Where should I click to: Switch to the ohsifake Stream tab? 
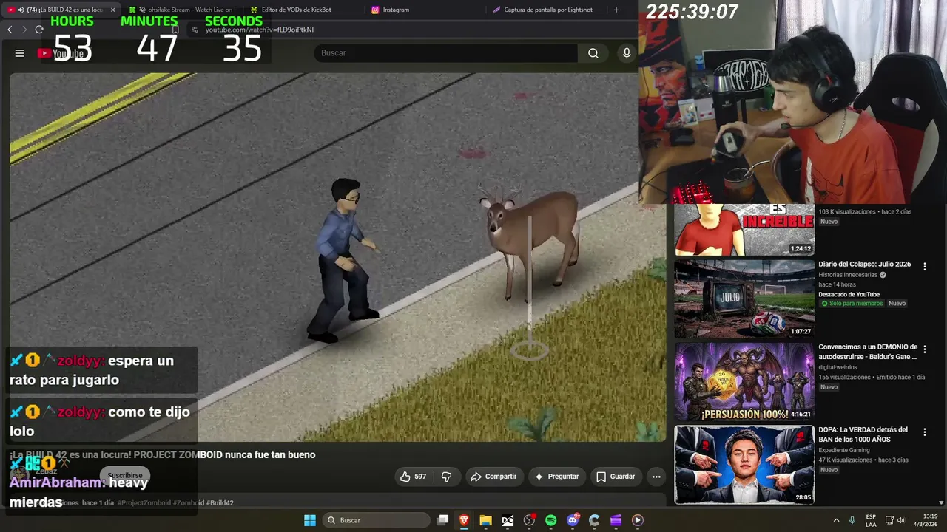[183, 10]
